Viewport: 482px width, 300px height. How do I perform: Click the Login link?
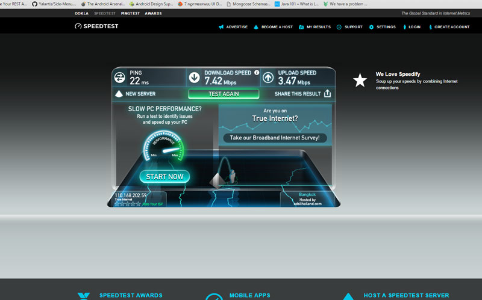point(415,27)
